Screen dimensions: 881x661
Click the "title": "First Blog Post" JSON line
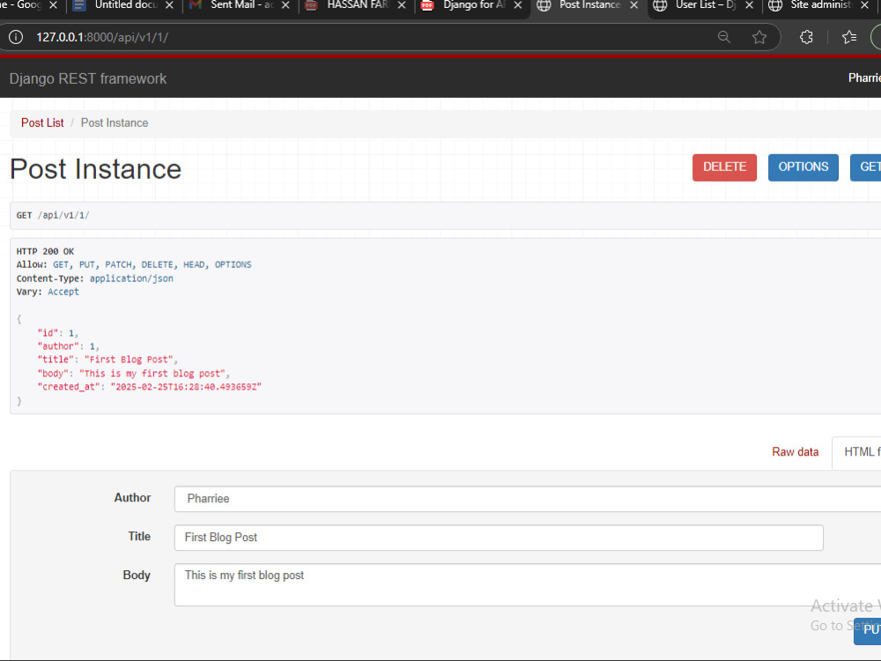(107, 360)
